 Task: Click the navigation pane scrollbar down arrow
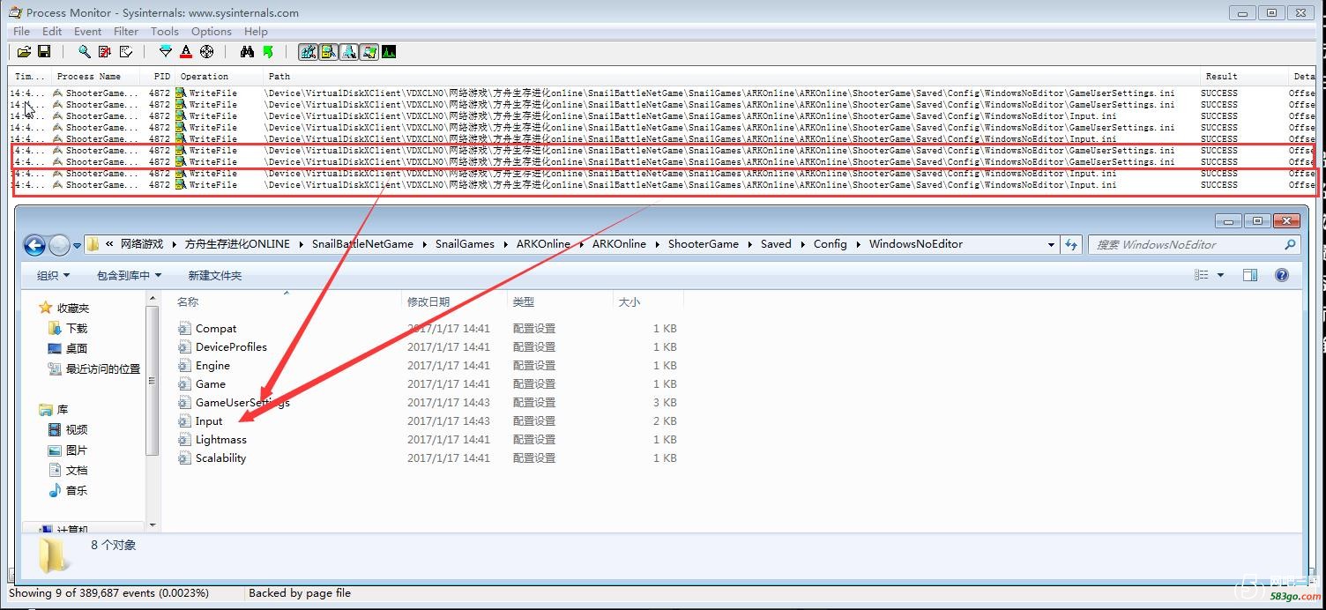click(153, 525)
